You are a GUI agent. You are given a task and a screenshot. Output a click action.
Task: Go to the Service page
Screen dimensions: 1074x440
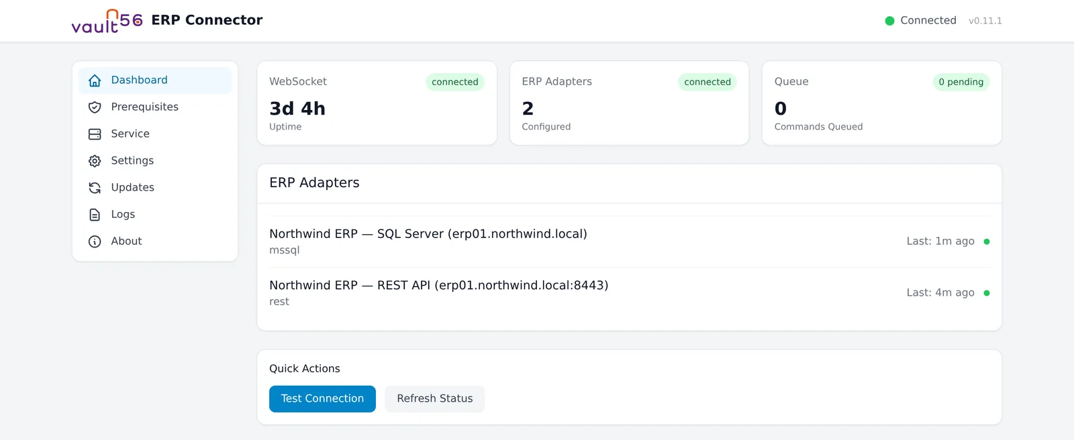(x=155, y=134)
